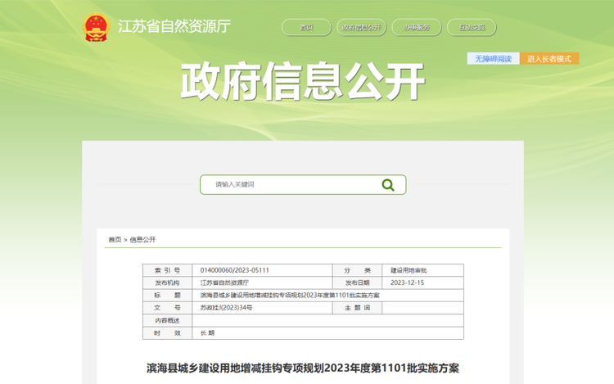Go to the 办事服务 navigation item
This screenshot has width=614, height=384.
(x=416, y=28)
